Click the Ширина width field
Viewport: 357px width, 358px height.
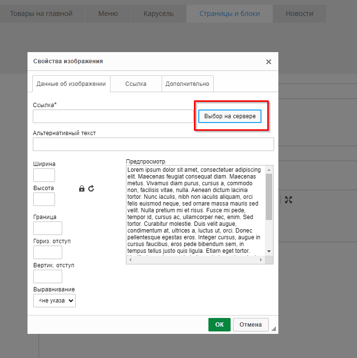coord(44,175)
